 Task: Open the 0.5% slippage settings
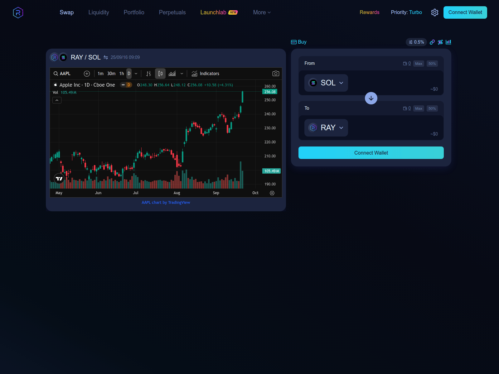(x=416, y=42)
